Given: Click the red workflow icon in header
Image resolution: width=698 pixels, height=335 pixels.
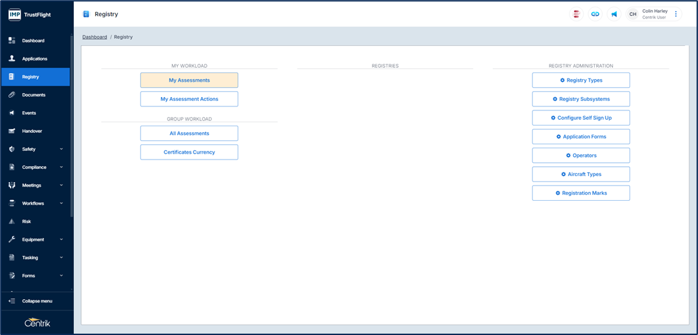Looking at the screenshot, I should tap(576, 14).
